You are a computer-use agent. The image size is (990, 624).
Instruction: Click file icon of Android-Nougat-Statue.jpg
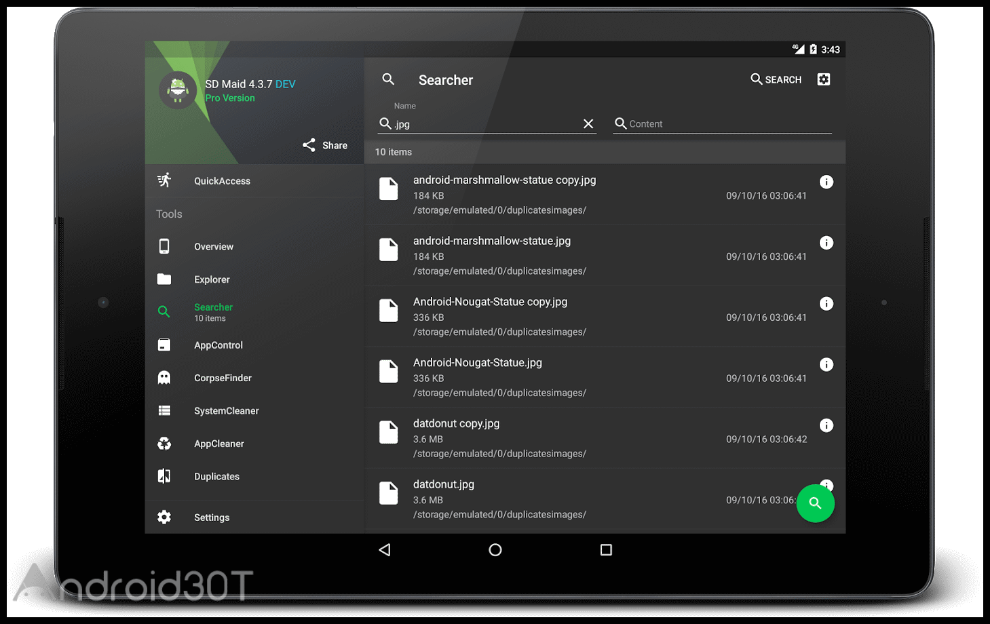[389, 371]
